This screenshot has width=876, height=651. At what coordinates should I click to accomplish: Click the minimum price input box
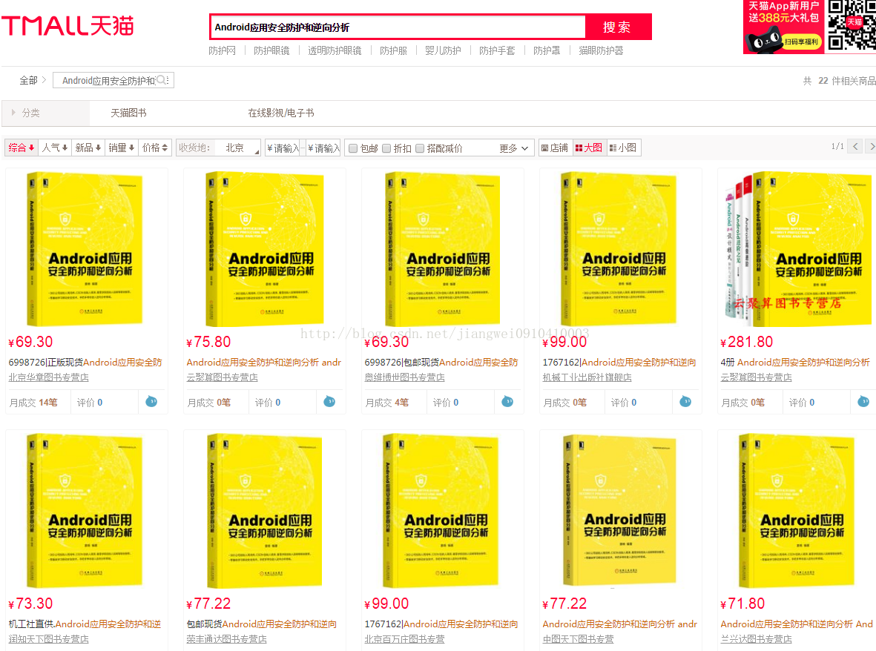point(283,148)
